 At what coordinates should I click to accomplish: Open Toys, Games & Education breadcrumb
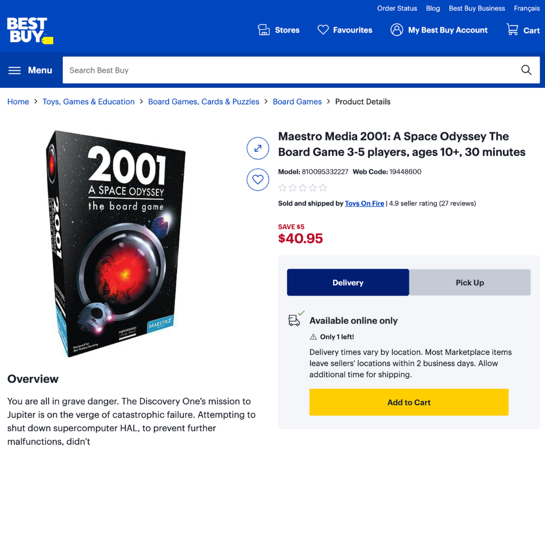point(89,102)
